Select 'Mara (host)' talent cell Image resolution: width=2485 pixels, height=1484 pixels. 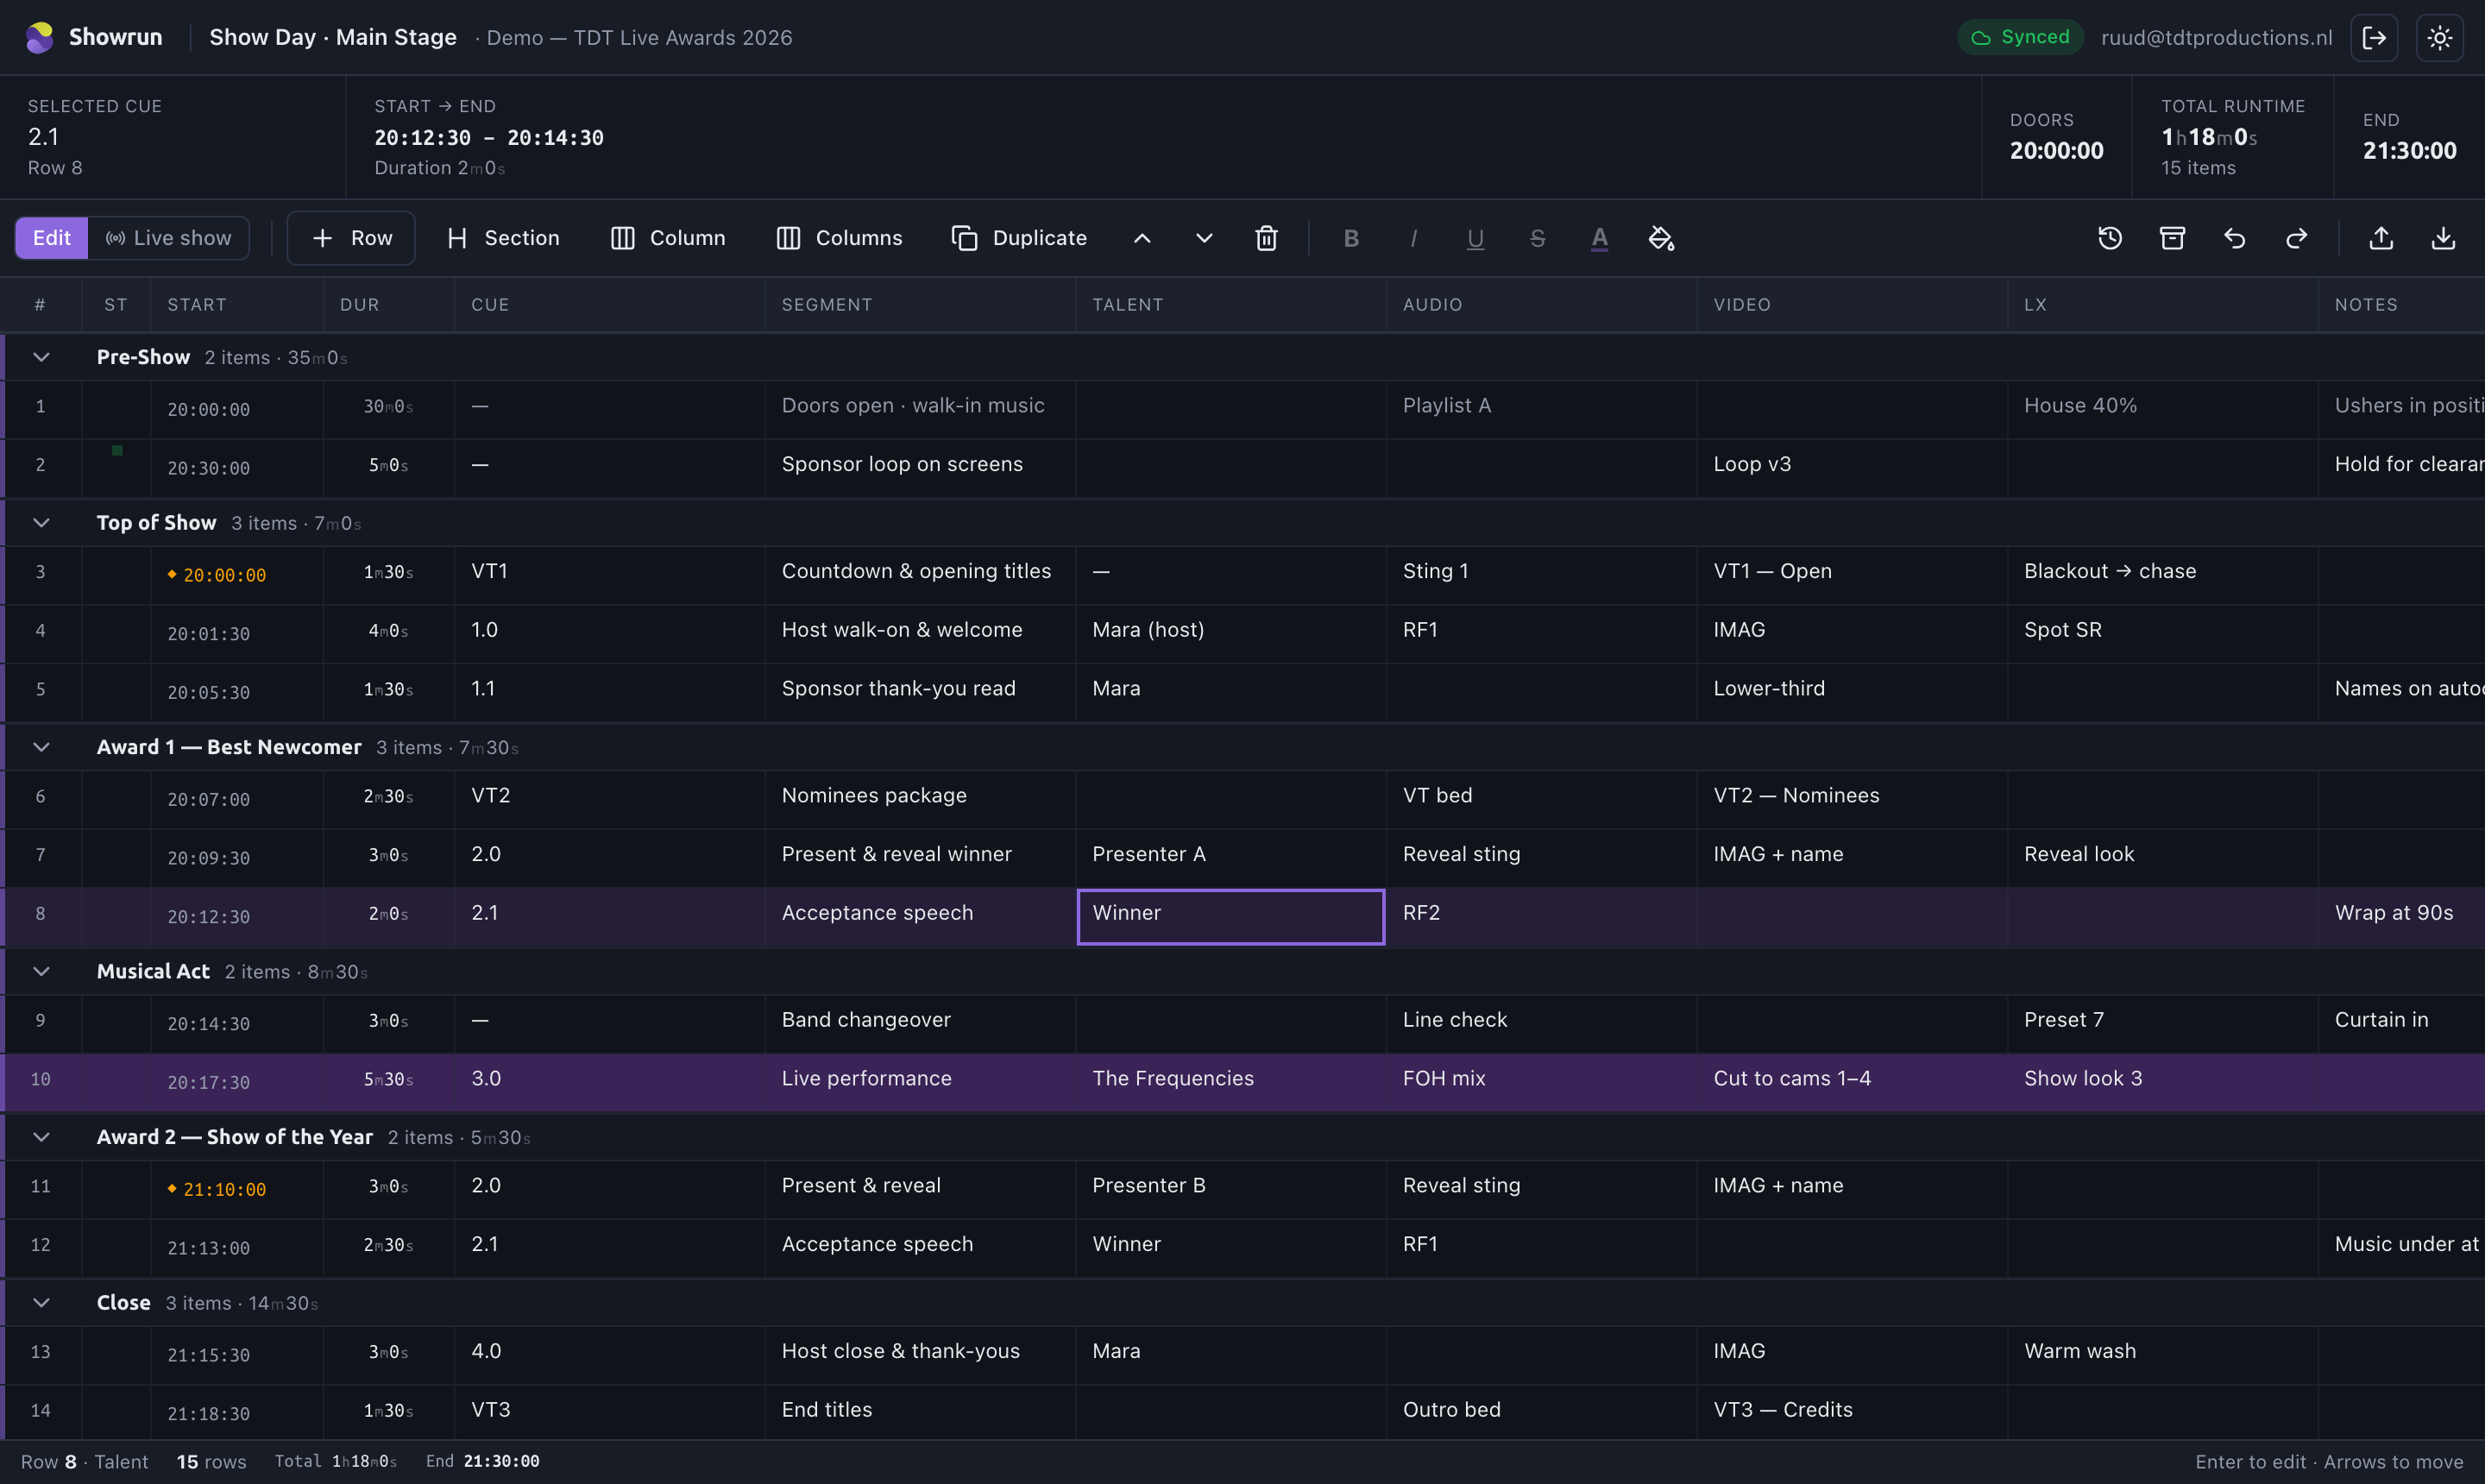[1231, 633]
